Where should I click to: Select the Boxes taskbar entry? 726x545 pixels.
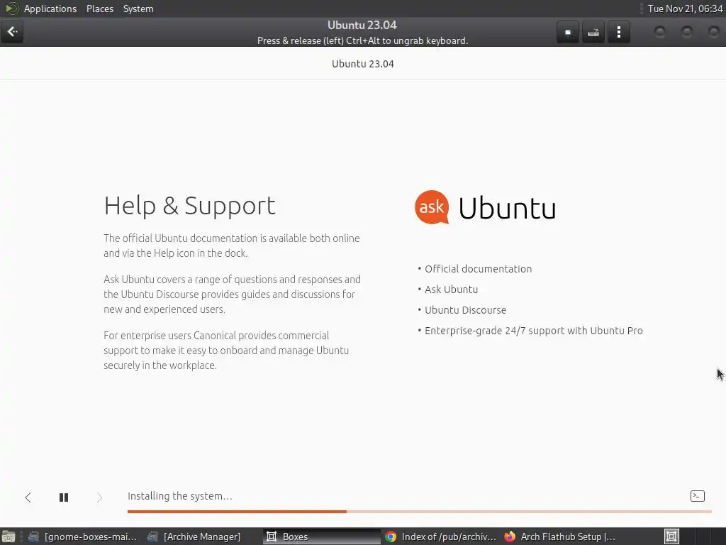(x=321, y=536)
